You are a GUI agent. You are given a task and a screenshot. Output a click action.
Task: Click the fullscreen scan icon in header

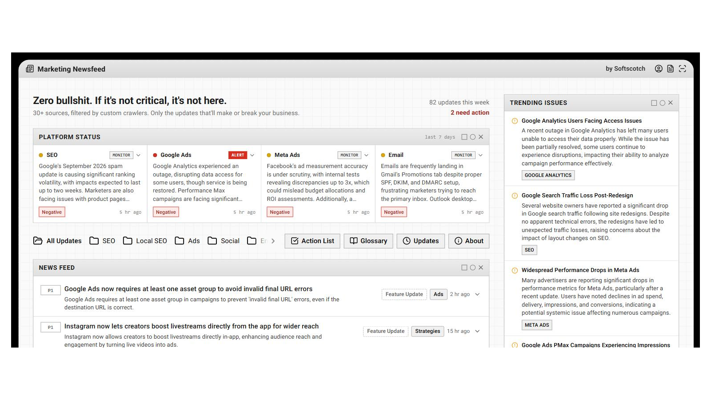(x=683, y=68)
